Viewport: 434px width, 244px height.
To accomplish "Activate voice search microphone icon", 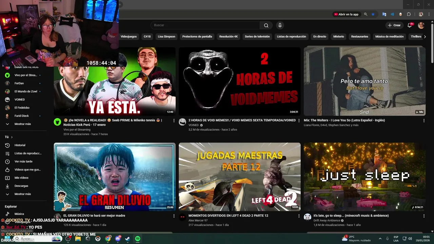I will (280, 25).
